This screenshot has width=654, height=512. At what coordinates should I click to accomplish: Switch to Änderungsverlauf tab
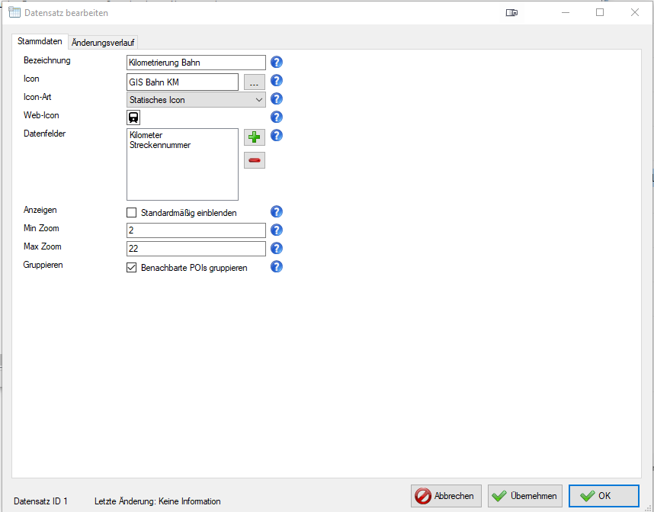tap(104, 43)
